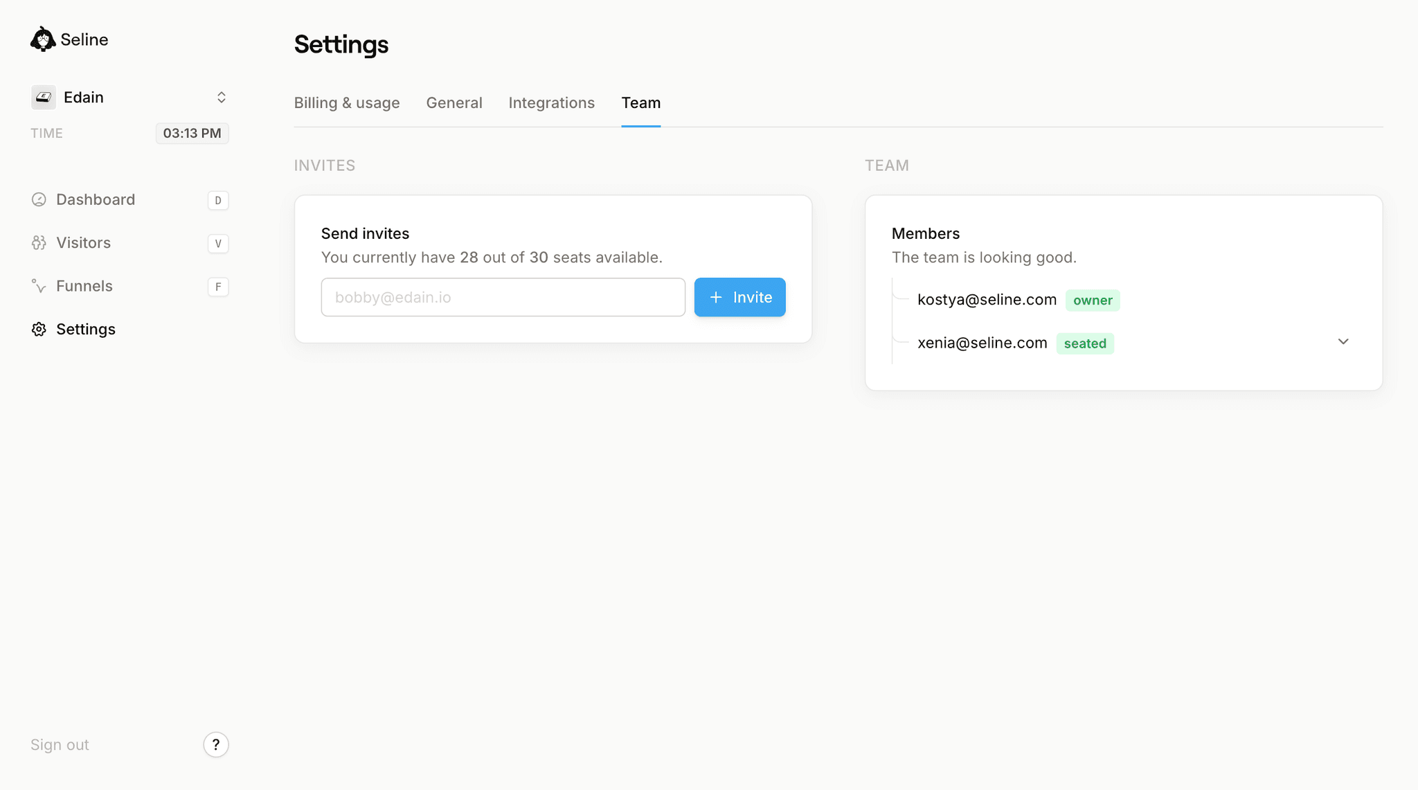Click the Invite button

[739, 297]
